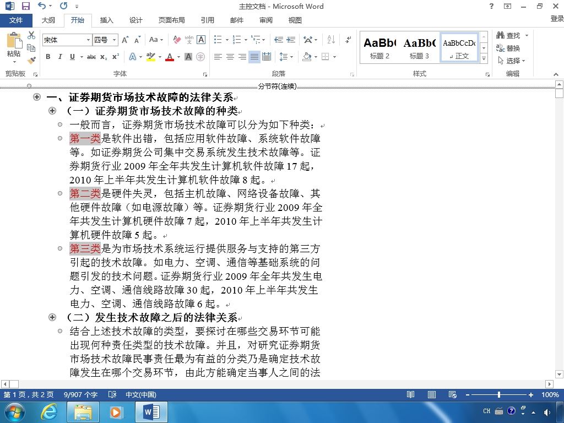Click the vertical scrollbar down arrow
564x423 pixels.
[559, 374]
